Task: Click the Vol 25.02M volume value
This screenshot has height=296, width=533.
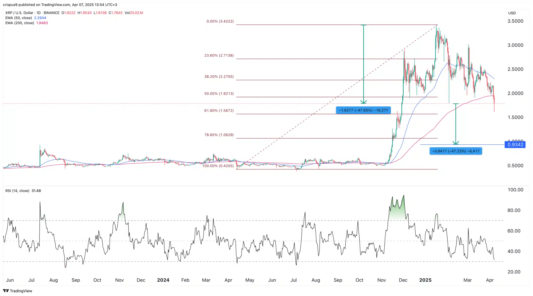Action: point(134,12)
